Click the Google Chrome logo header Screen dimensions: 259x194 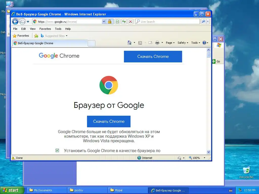point(59,56)
